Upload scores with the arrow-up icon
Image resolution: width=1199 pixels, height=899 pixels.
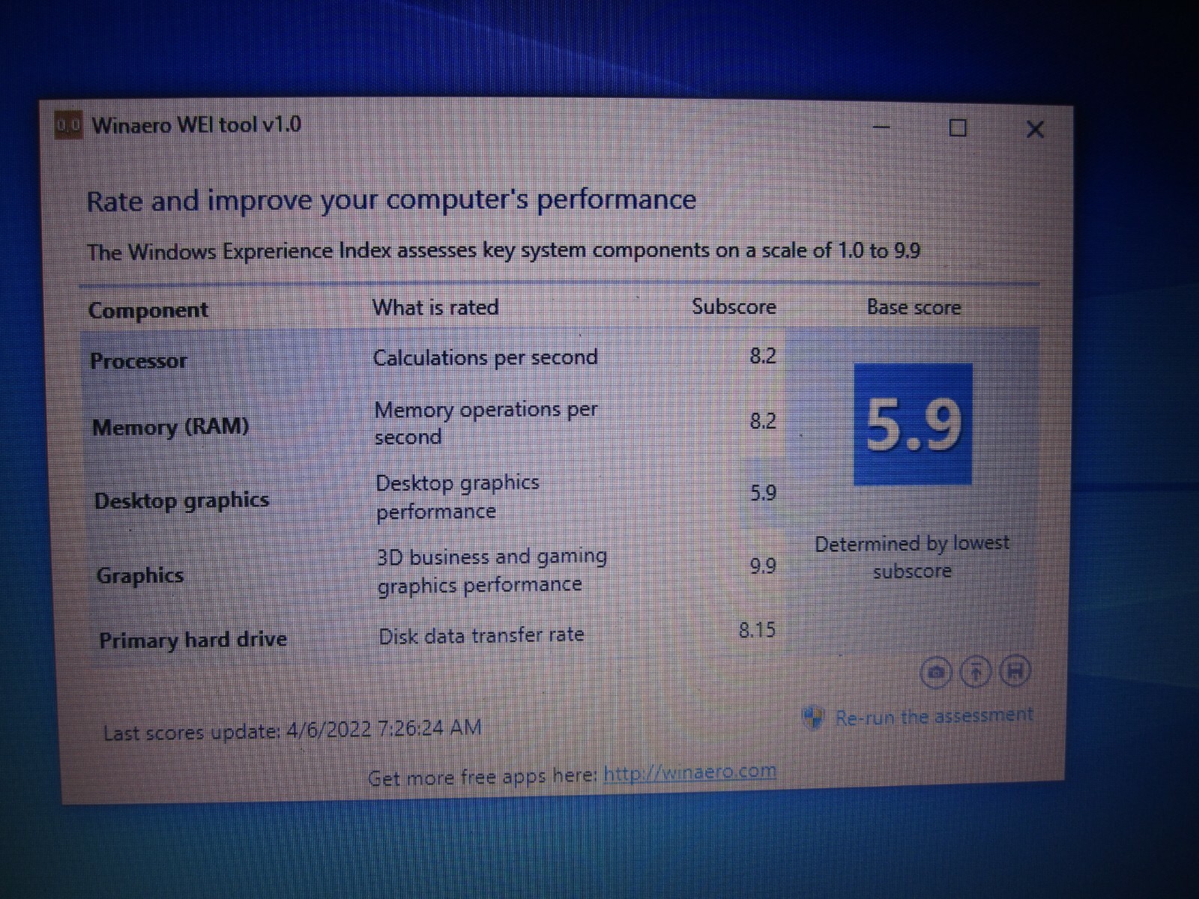pyautogui.click(x=975, y=672)
